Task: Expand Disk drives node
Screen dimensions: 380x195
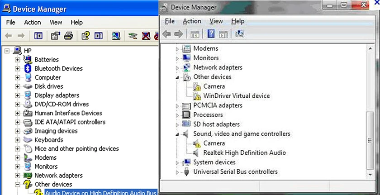Action: coord(18,86)
